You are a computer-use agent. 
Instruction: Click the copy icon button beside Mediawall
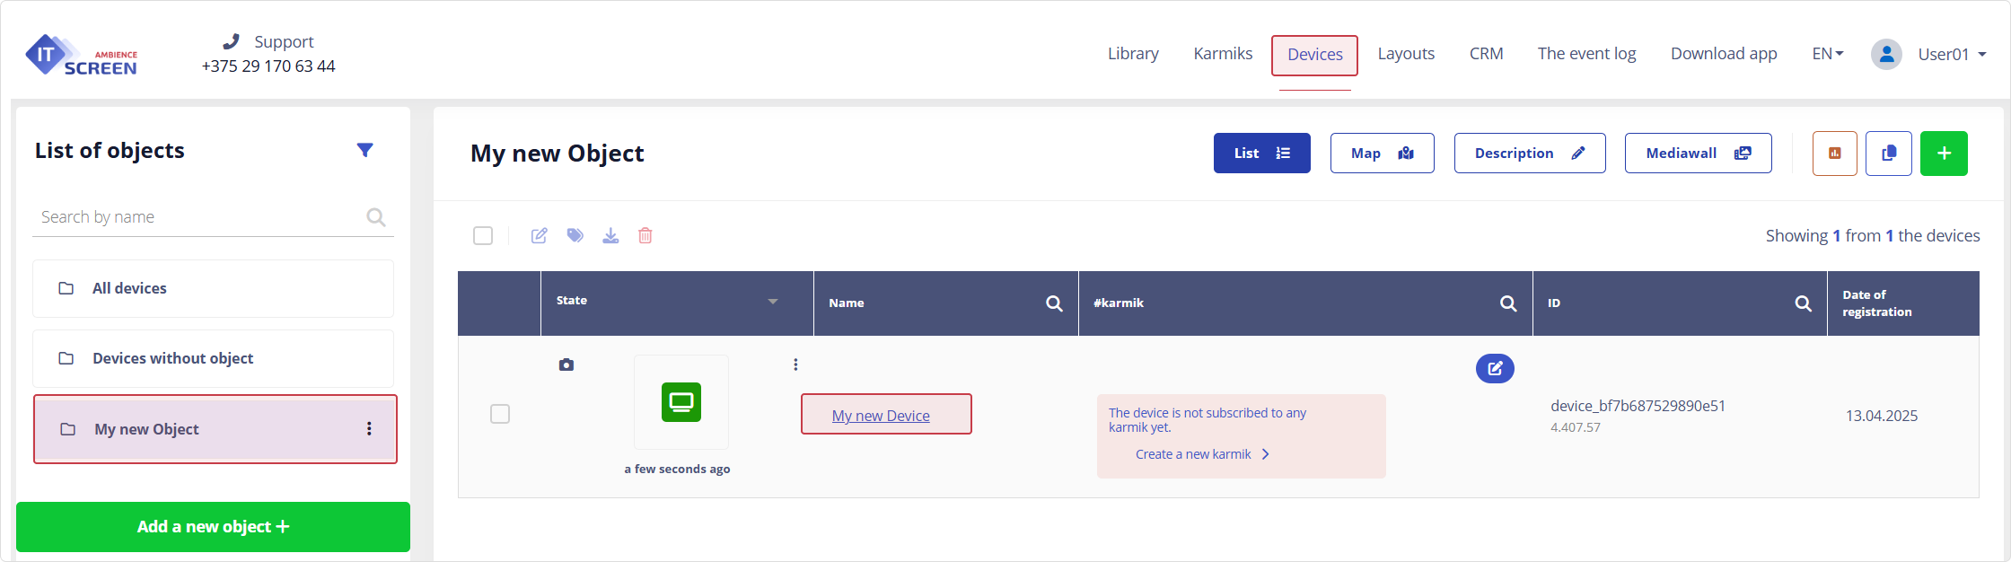coord(1888,154)
